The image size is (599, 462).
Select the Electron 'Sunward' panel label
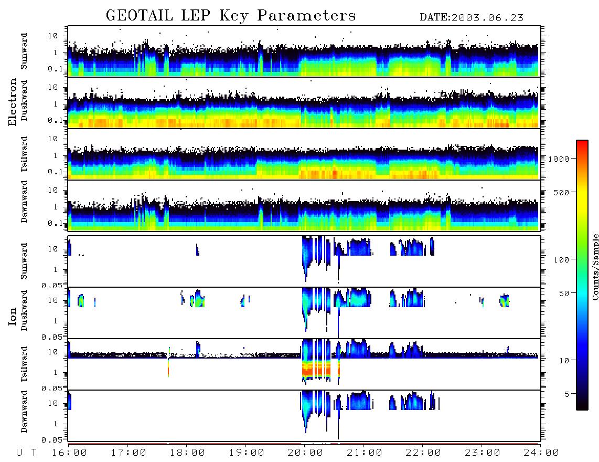24,51
